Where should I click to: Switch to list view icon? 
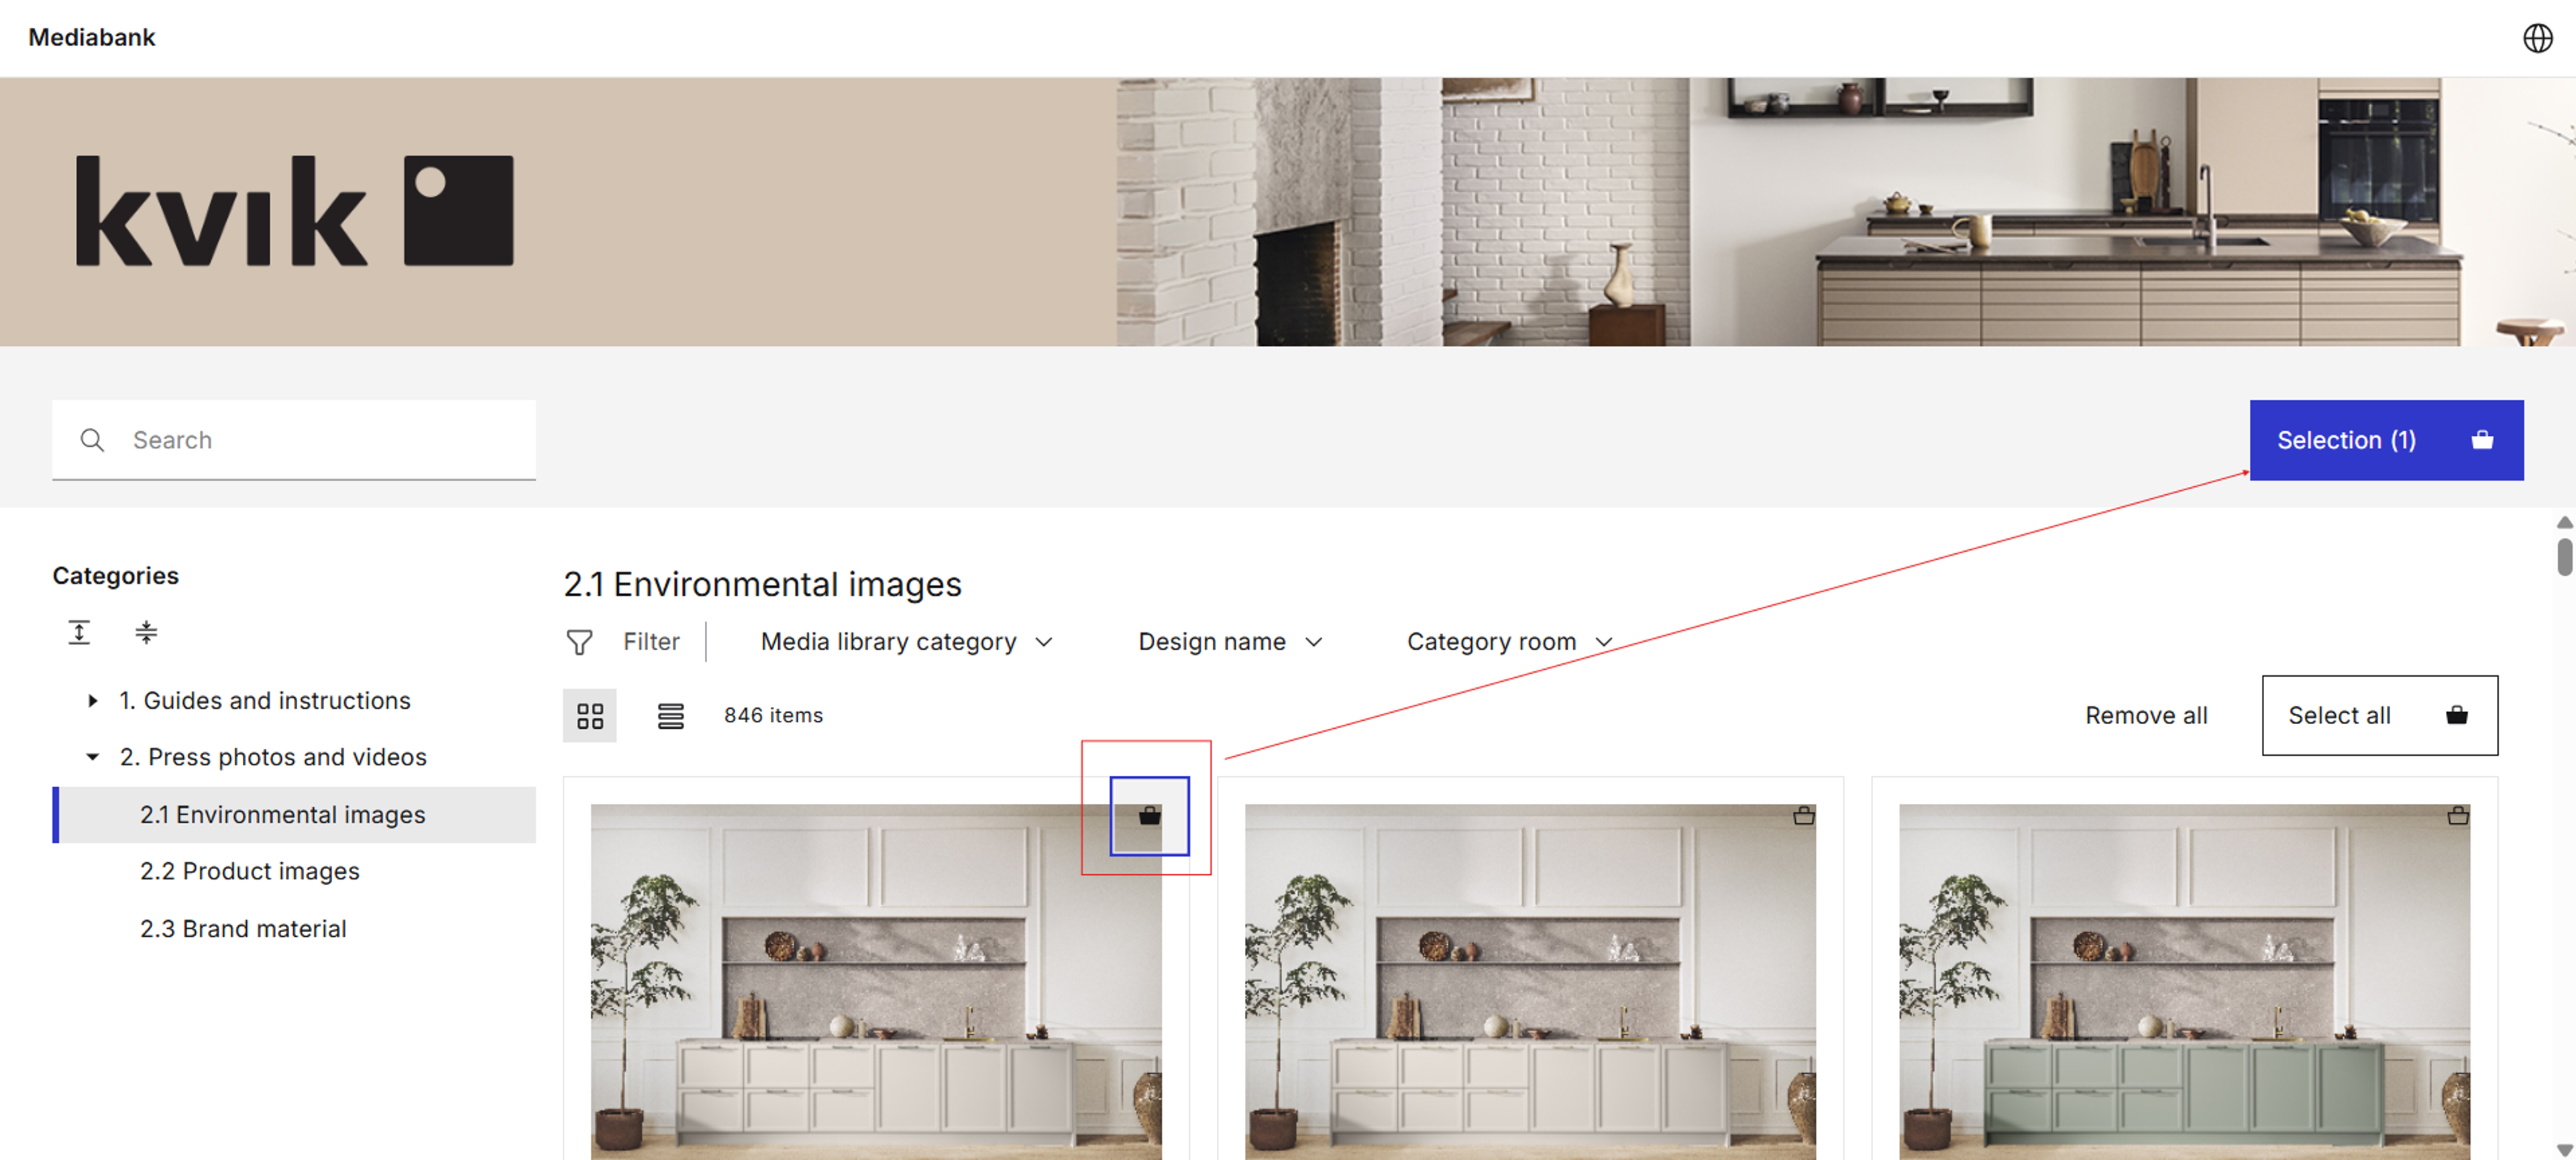point(670,715)
